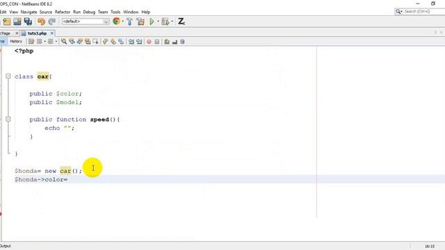Switch to History view
Viewport: 445px width, 250px height.
tap(16, 42)
